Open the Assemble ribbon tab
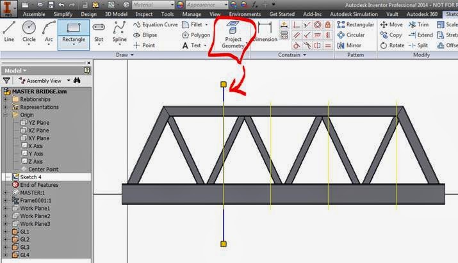The width and height of the screenshot is (458, 263). tap(34, 14)
